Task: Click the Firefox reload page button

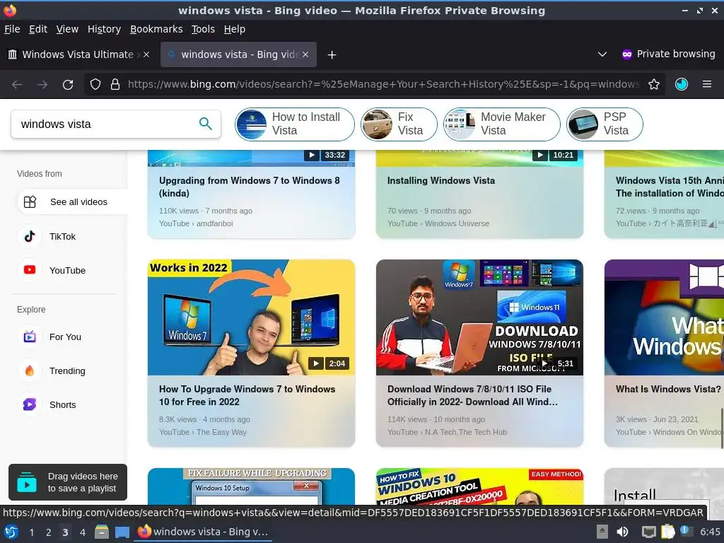Action: click(68, 85)
